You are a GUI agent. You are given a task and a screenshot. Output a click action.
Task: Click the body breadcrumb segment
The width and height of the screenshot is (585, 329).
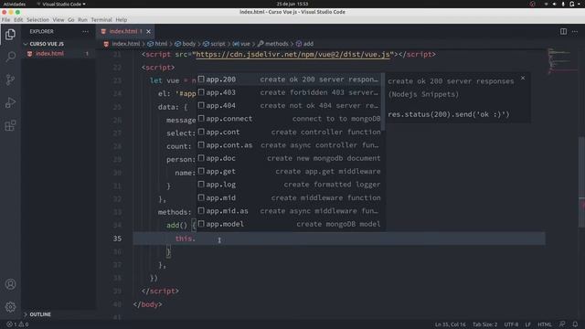pos(186,44)
